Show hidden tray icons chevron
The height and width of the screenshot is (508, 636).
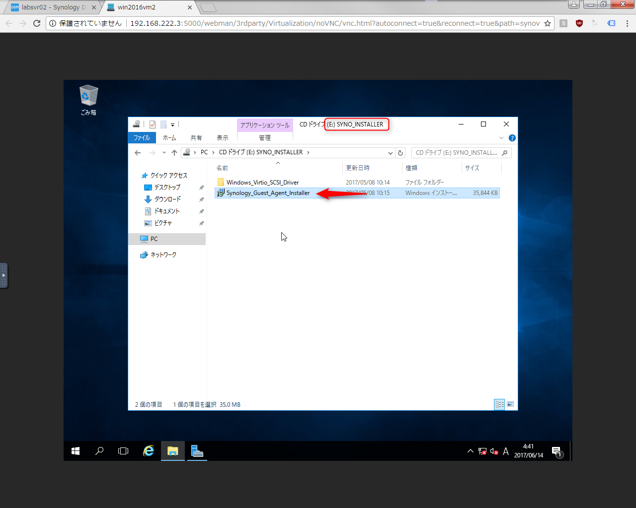point(470,451)
